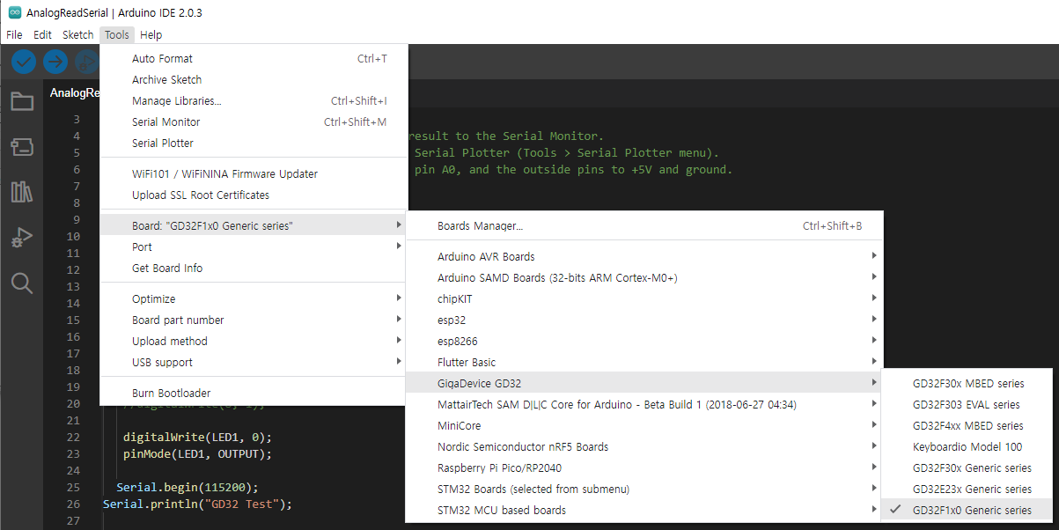1059x530 pixels.
Task: Select Archive Sketch menu entry
Action: click(254, 80)
